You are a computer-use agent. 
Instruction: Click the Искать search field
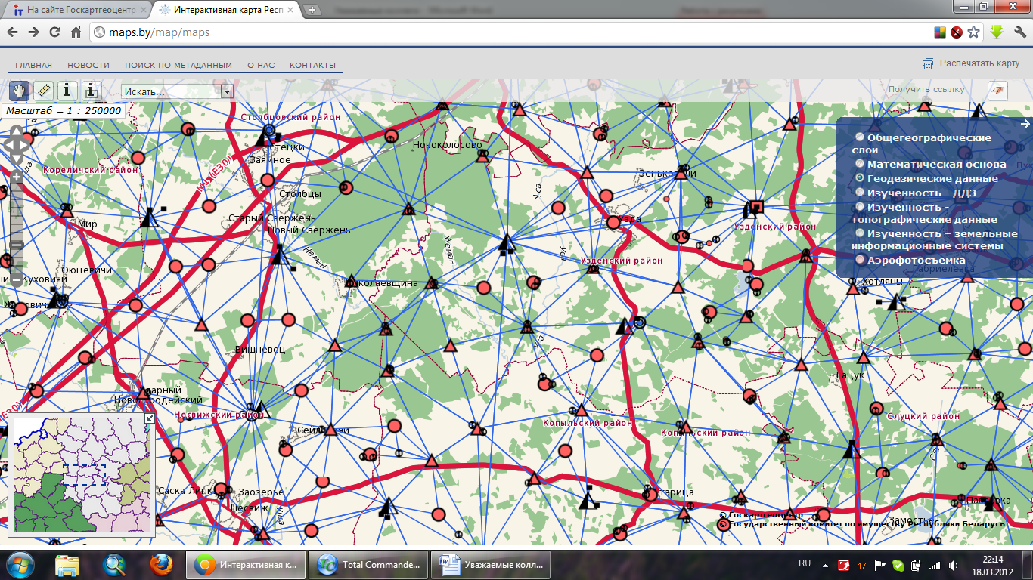tap(171, 91)
